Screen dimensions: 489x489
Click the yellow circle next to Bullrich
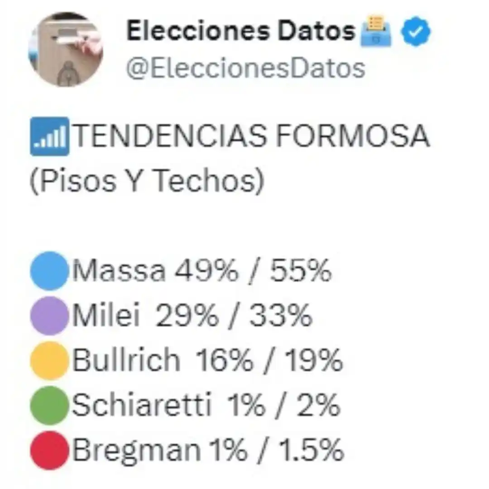pyautogui.click(x=49, y=360)
